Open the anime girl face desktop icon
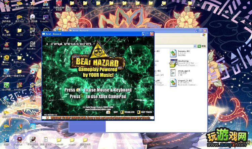The image size is (252, 149). [59, 5]
